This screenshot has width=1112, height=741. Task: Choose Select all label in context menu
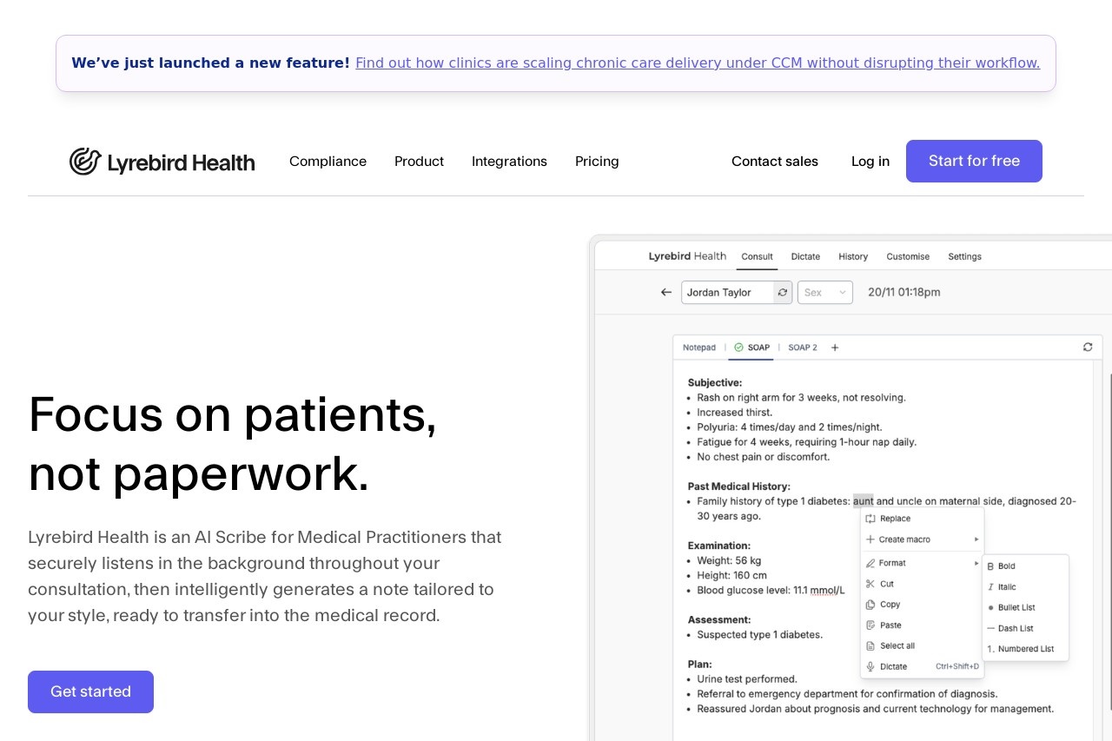pyautogui.click(x=897, y=645)
